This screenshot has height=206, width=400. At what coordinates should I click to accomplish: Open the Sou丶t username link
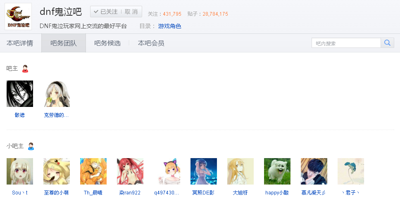[20, 193]
